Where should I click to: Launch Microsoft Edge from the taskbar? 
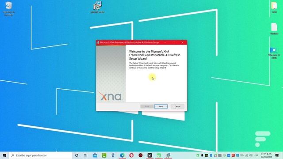[122, 155]
